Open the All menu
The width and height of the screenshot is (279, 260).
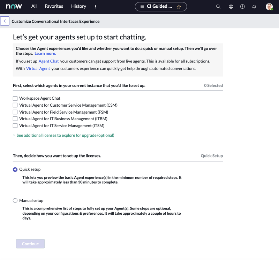(34, 6)
